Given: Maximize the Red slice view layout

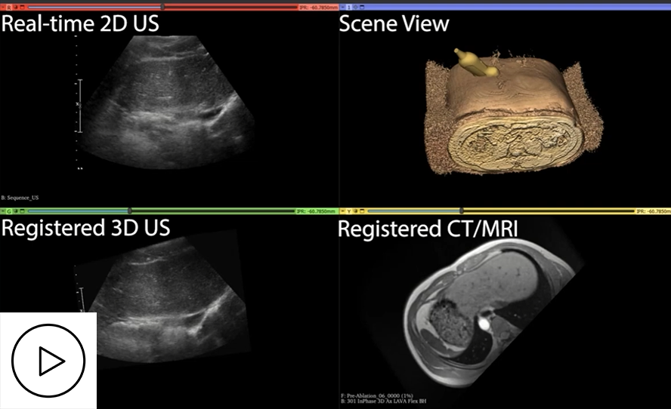Looking at the screenshot, I should (23, 7).
